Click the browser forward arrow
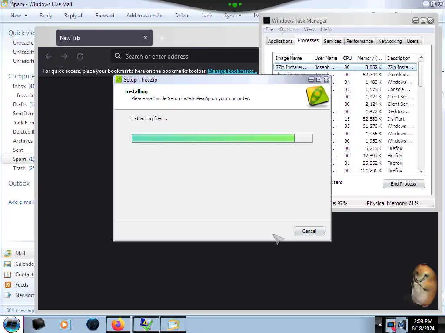The width and height of the screenshot is (445, 333). pyautogui.click(x=64, y=56)
